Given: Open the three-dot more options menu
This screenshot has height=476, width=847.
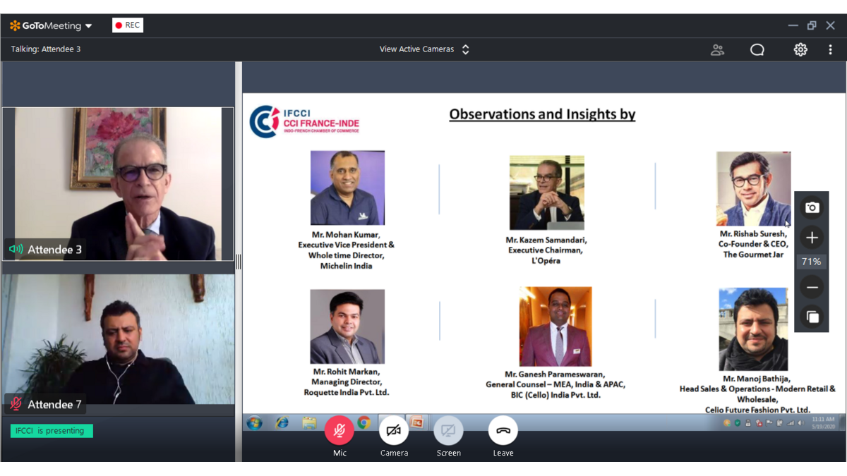Looking at the screenshot, I should (x=830, y=49).
